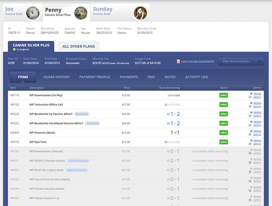Image resolution: width=272 pixels, height=206 pixels.
Task: Click the admin plus icon for WP120
Action: point(250,107)
